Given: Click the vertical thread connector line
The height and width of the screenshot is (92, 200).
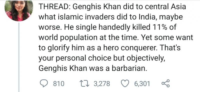Looking at the screenshot, I should 19,57.
